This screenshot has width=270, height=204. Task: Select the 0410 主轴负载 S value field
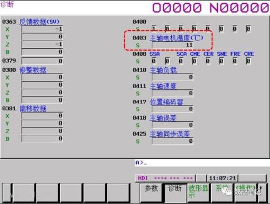pos(172,77)
